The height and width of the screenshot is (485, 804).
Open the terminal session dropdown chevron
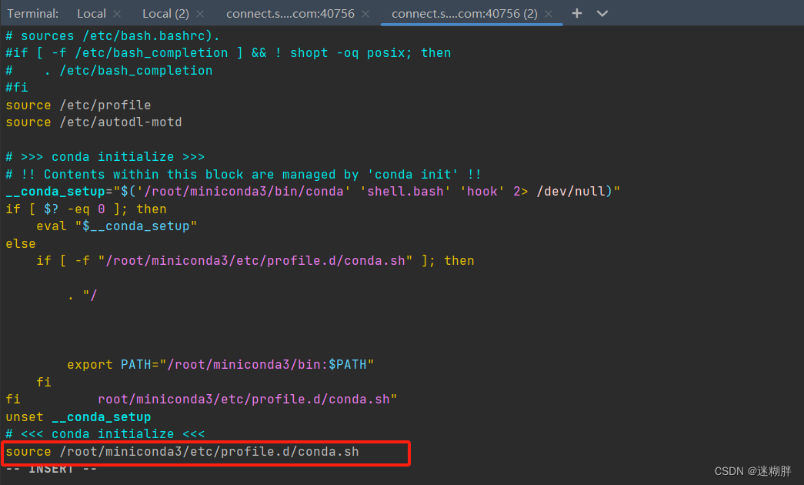[602, 13]
